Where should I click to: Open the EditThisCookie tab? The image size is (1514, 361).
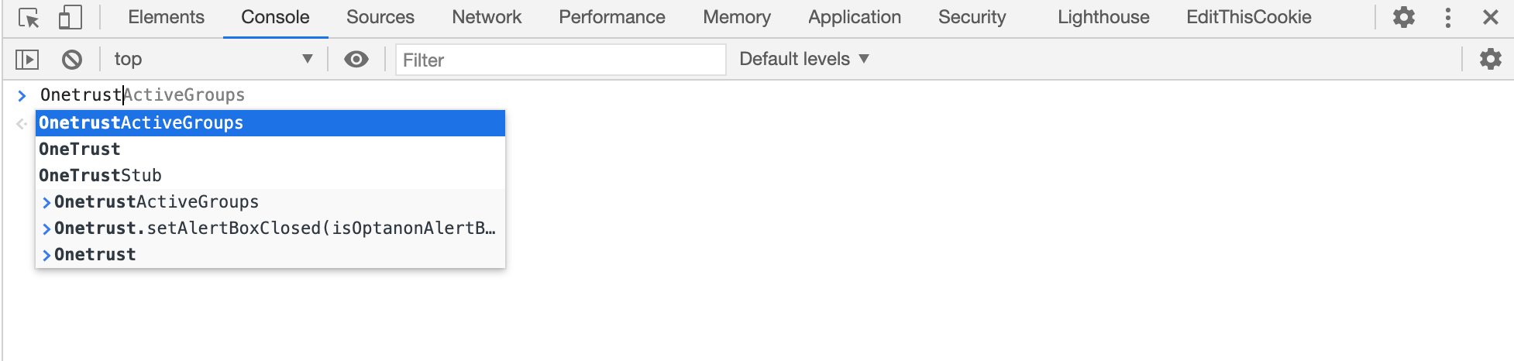click(1248, 17)
